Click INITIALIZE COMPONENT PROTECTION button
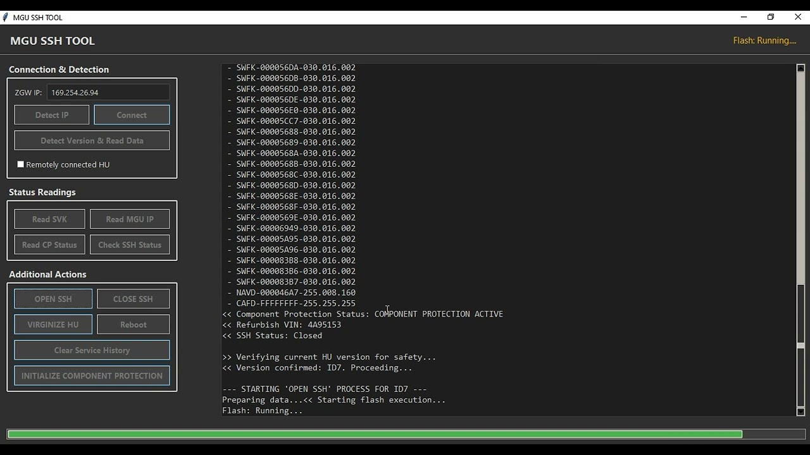Screen dimensions: 810x455 (92, 375)
